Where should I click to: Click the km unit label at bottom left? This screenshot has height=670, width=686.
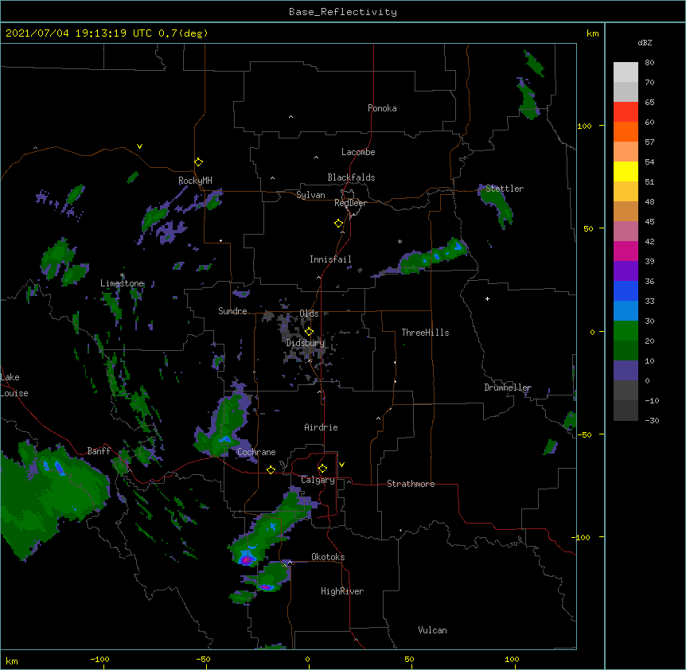point(12,661)
